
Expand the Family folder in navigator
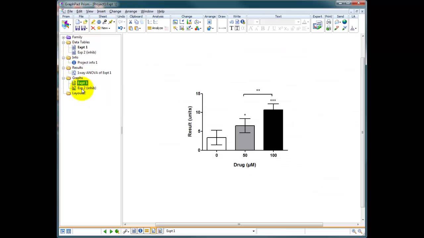pyautogui.click(x=64, y=37)
